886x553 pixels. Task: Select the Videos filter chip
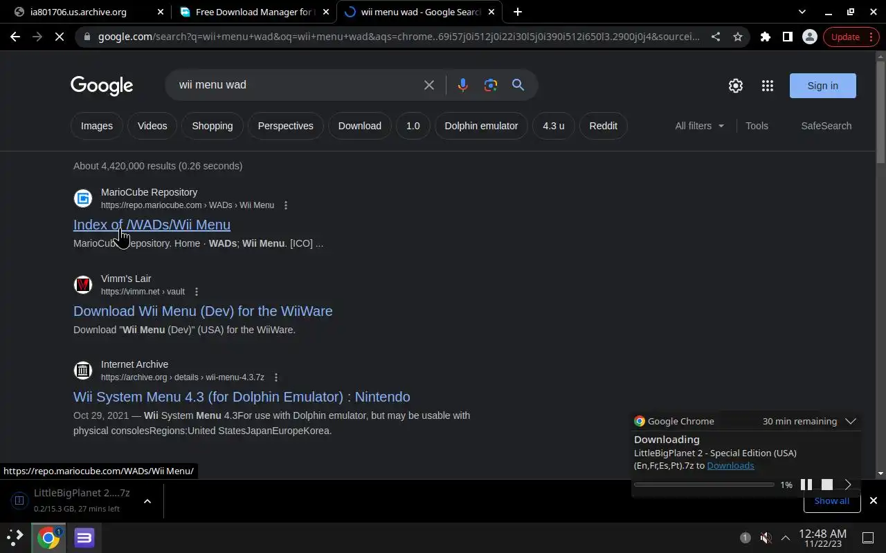tap(152, 126)
